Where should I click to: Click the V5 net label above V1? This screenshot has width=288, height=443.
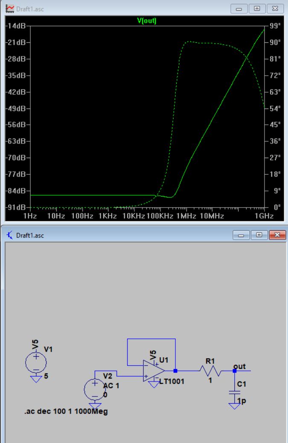[x=35, y=345]
